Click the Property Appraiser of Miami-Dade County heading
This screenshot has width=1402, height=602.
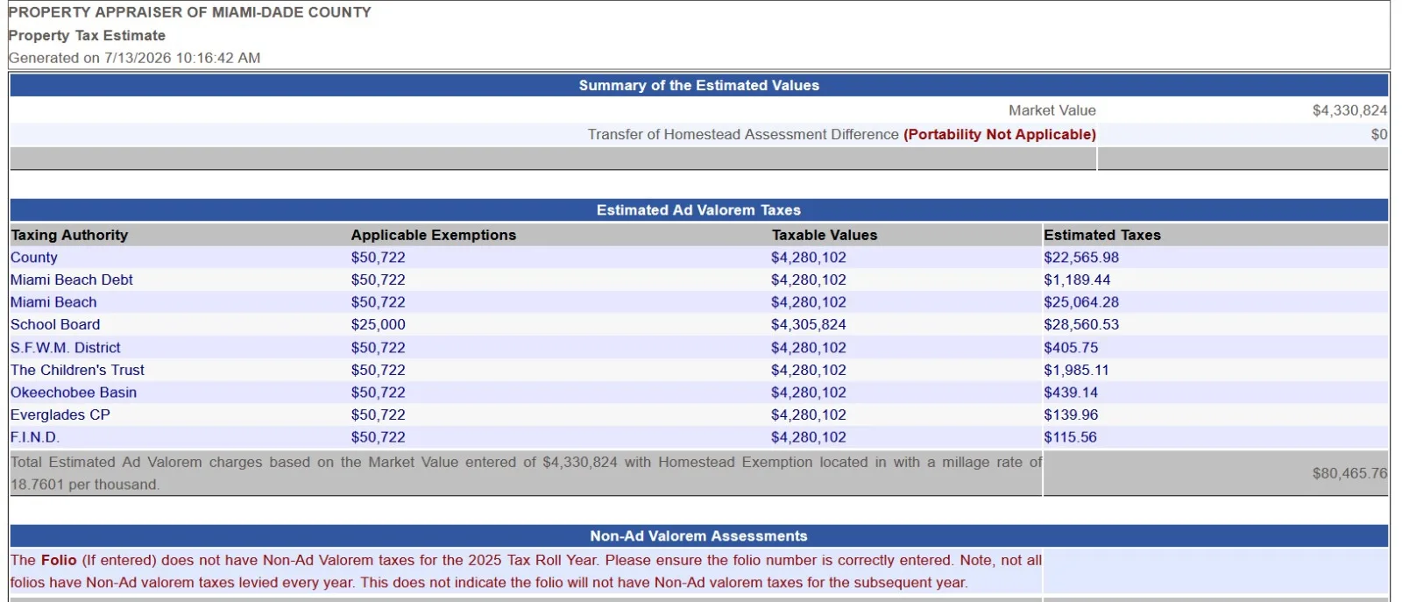click(190, 12)
